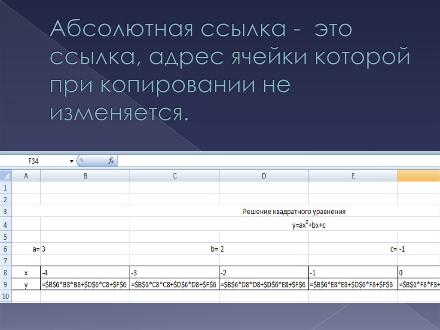Click the Name Box showing F34
440x330 pixels.
[34, 161]
